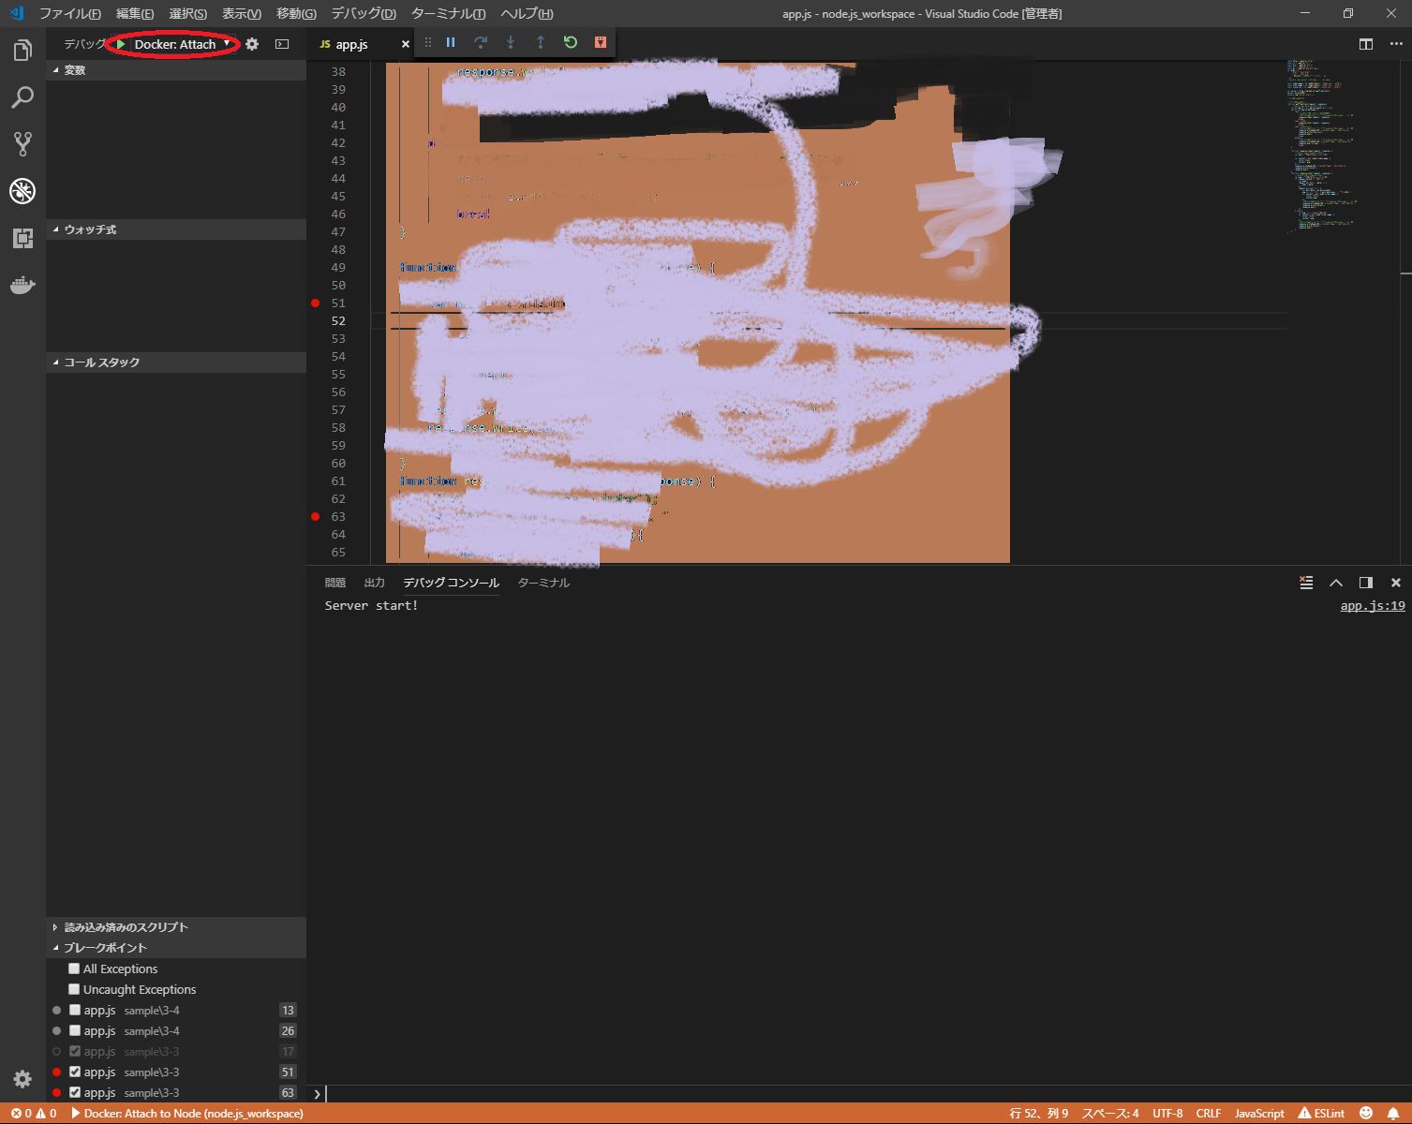Step into the function
1412x1124 pixels.
(x=511, y=42)
